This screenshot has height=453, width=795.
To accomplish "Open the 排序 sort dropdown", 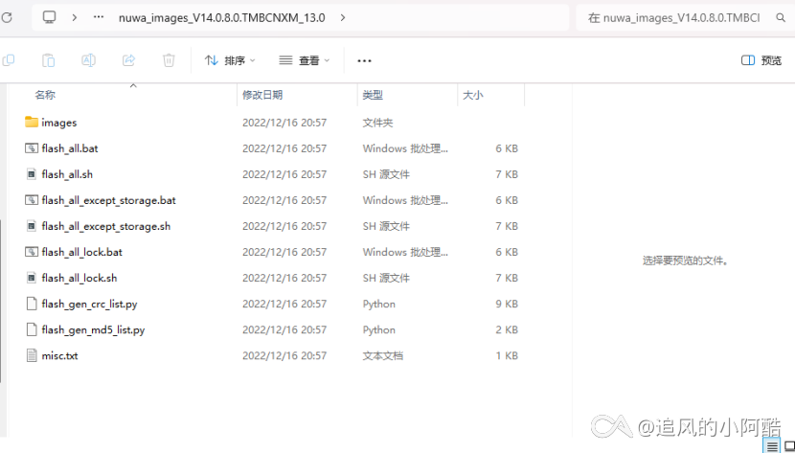I will [230, 60].
